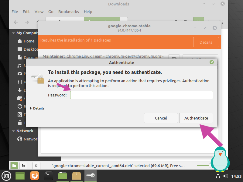Click the Maintainer email text in installer window
This screenshot has width=243, height=182.
point(133,56)
